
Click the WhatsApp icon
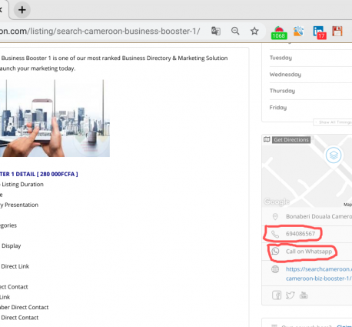[275, 251]
